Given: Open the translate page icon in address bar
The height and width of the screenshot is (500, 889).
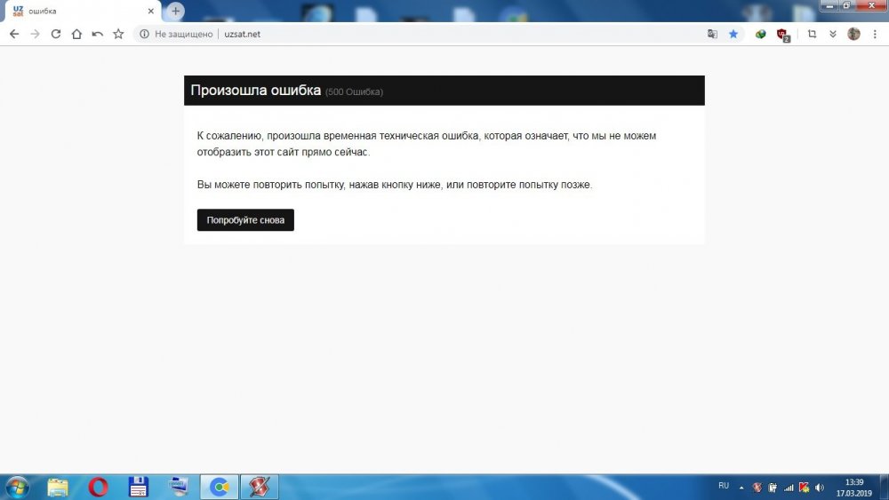Looking at the screenshot, I should pyautogui.click(x=712, y=34).
